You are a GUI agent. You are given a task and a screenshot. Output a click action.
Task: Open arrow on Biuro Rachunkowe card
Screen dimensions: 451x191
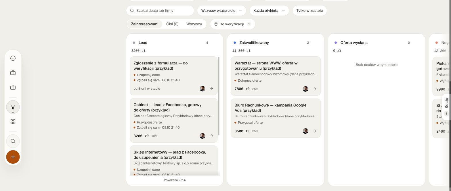[314, 131]
